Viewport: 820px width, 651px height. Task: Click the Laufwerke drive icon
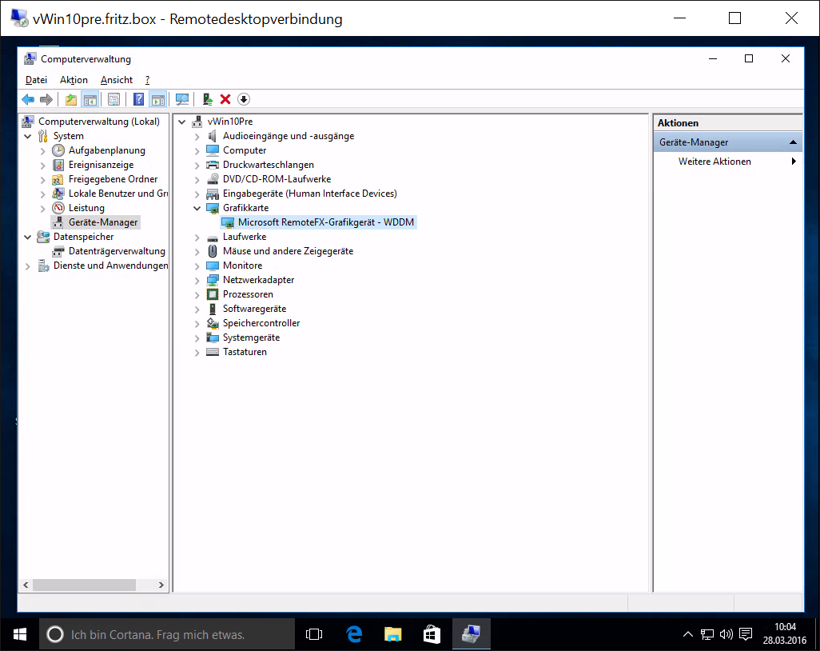click(213, 237)
